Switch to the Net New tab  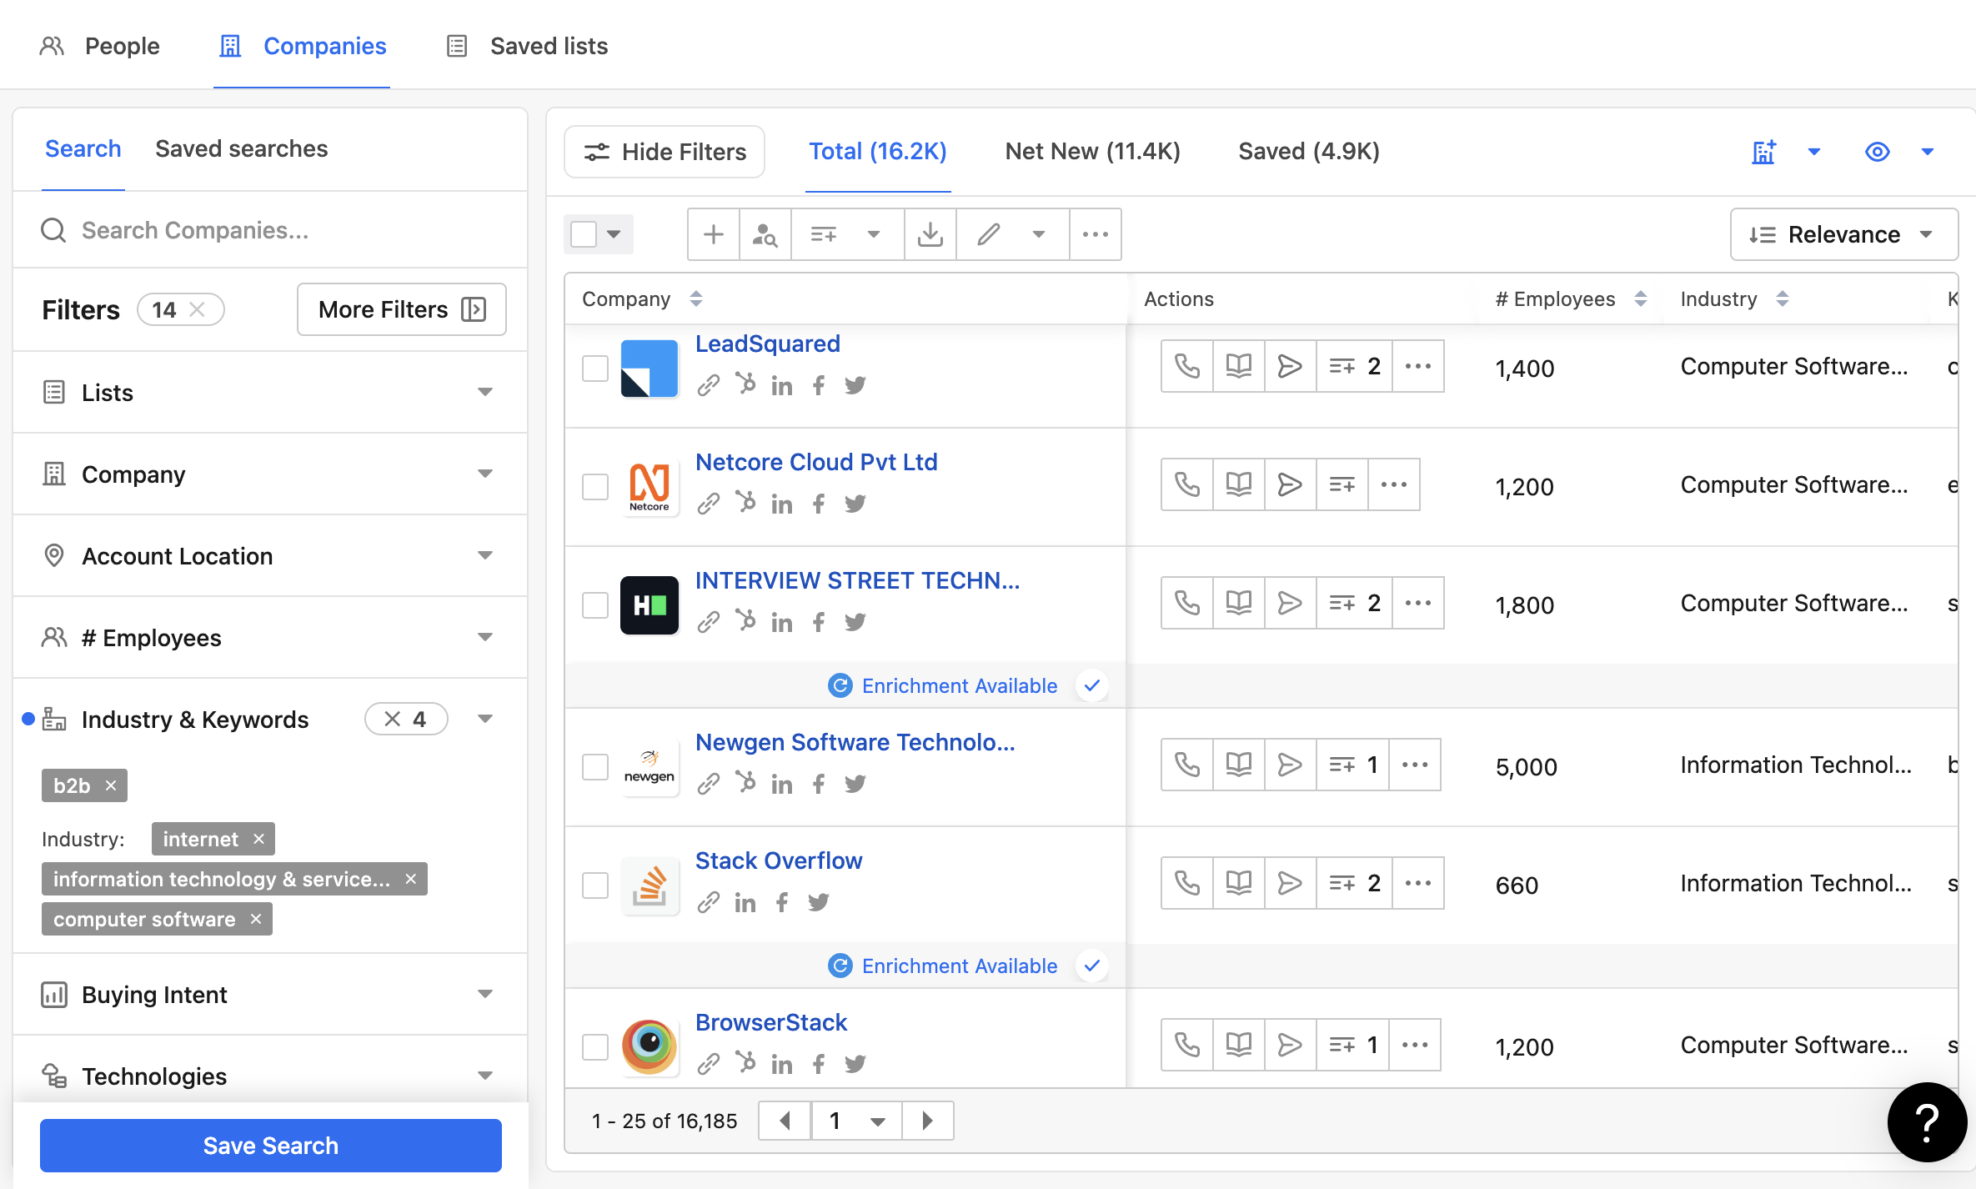(1092, 152)
